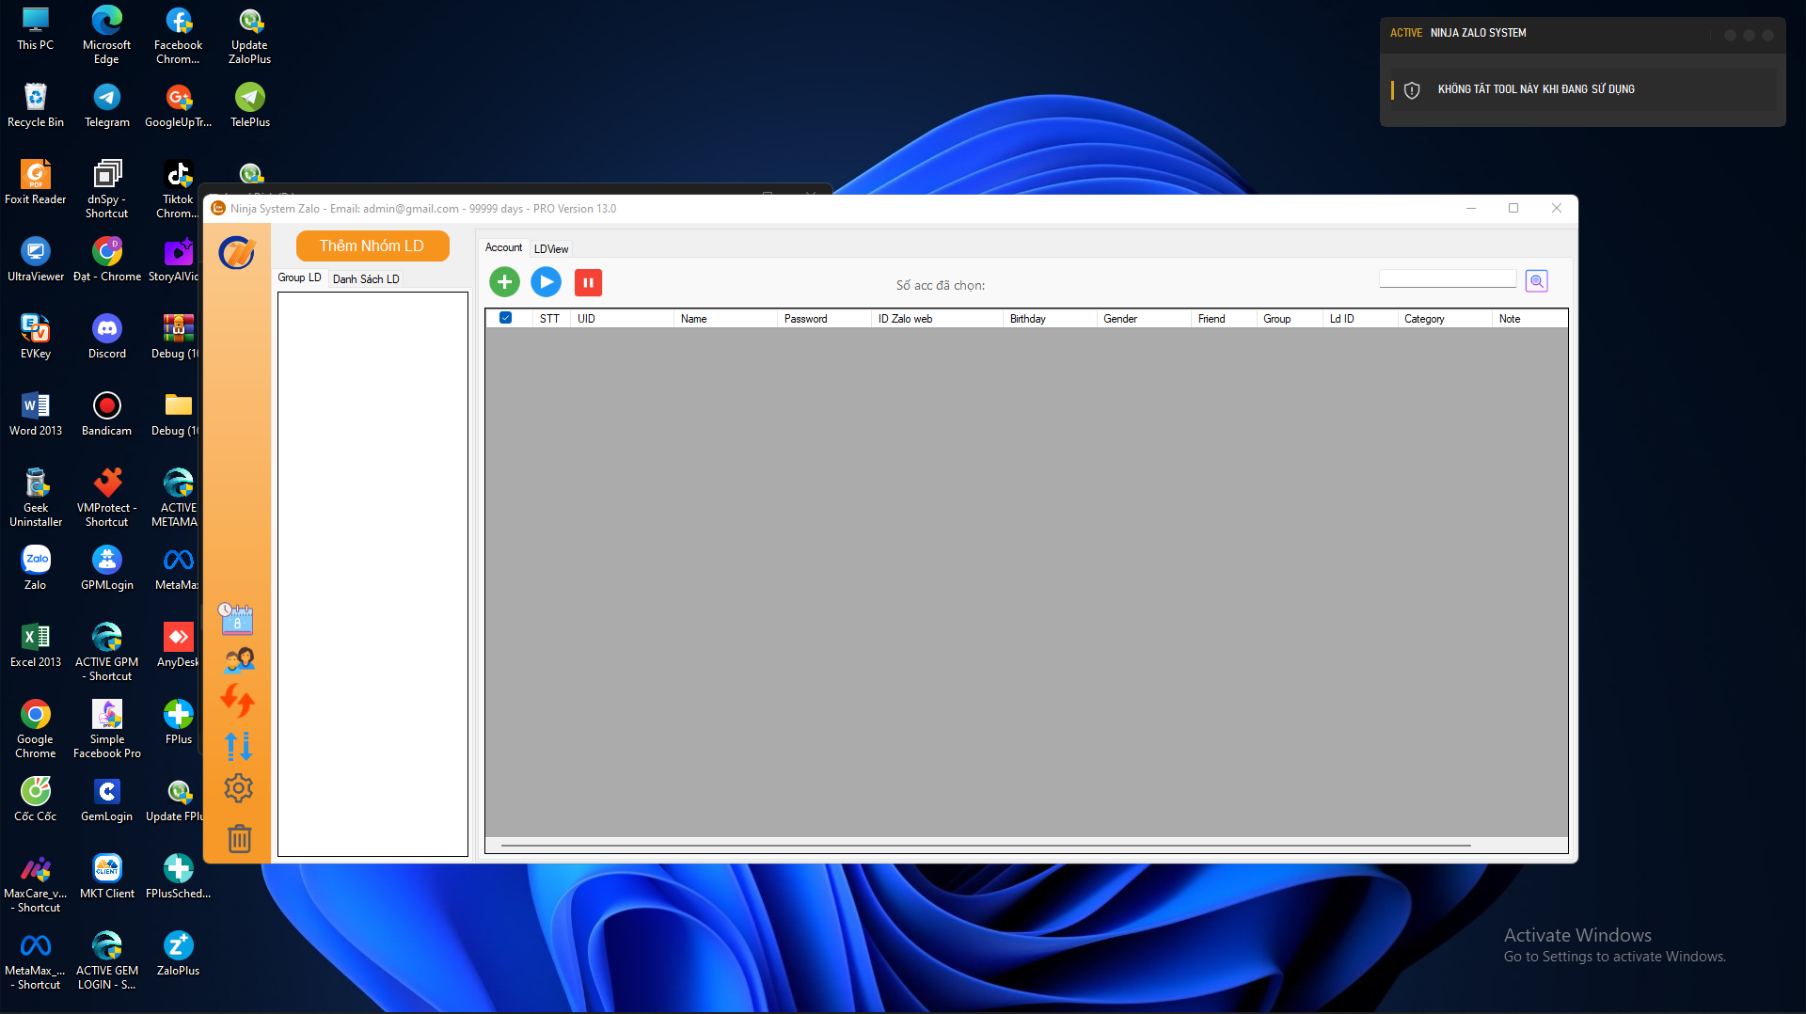
Task: Click the purple search icon button
Action: pyautogui.click(x=1537, y=281)
